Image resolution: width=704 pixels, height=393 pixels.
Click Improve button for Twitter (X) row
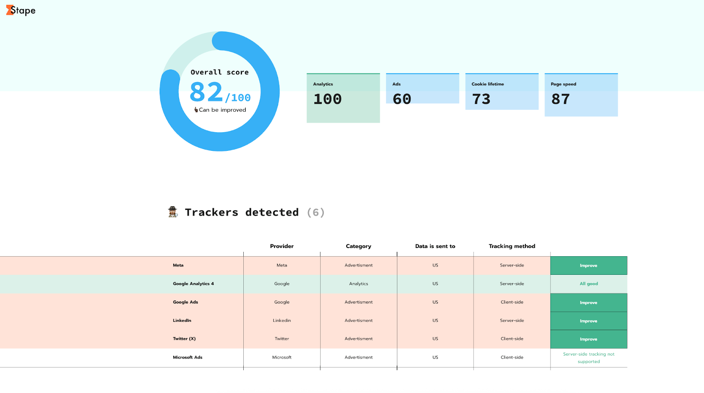(x=589, y=339)
